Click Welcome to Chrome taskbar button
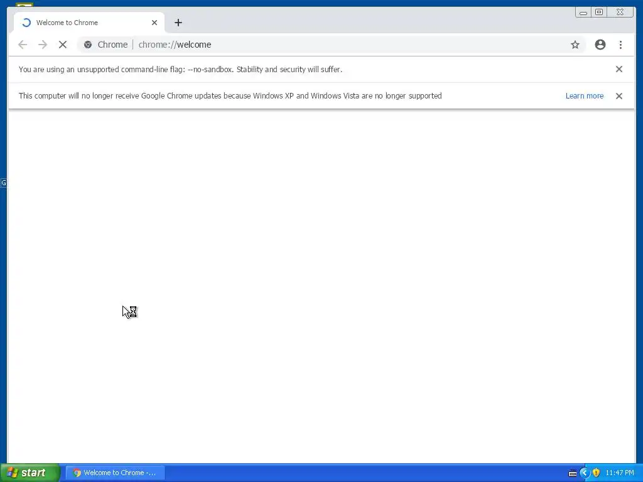Screen dimensions: 643x482 click(116, 473)
